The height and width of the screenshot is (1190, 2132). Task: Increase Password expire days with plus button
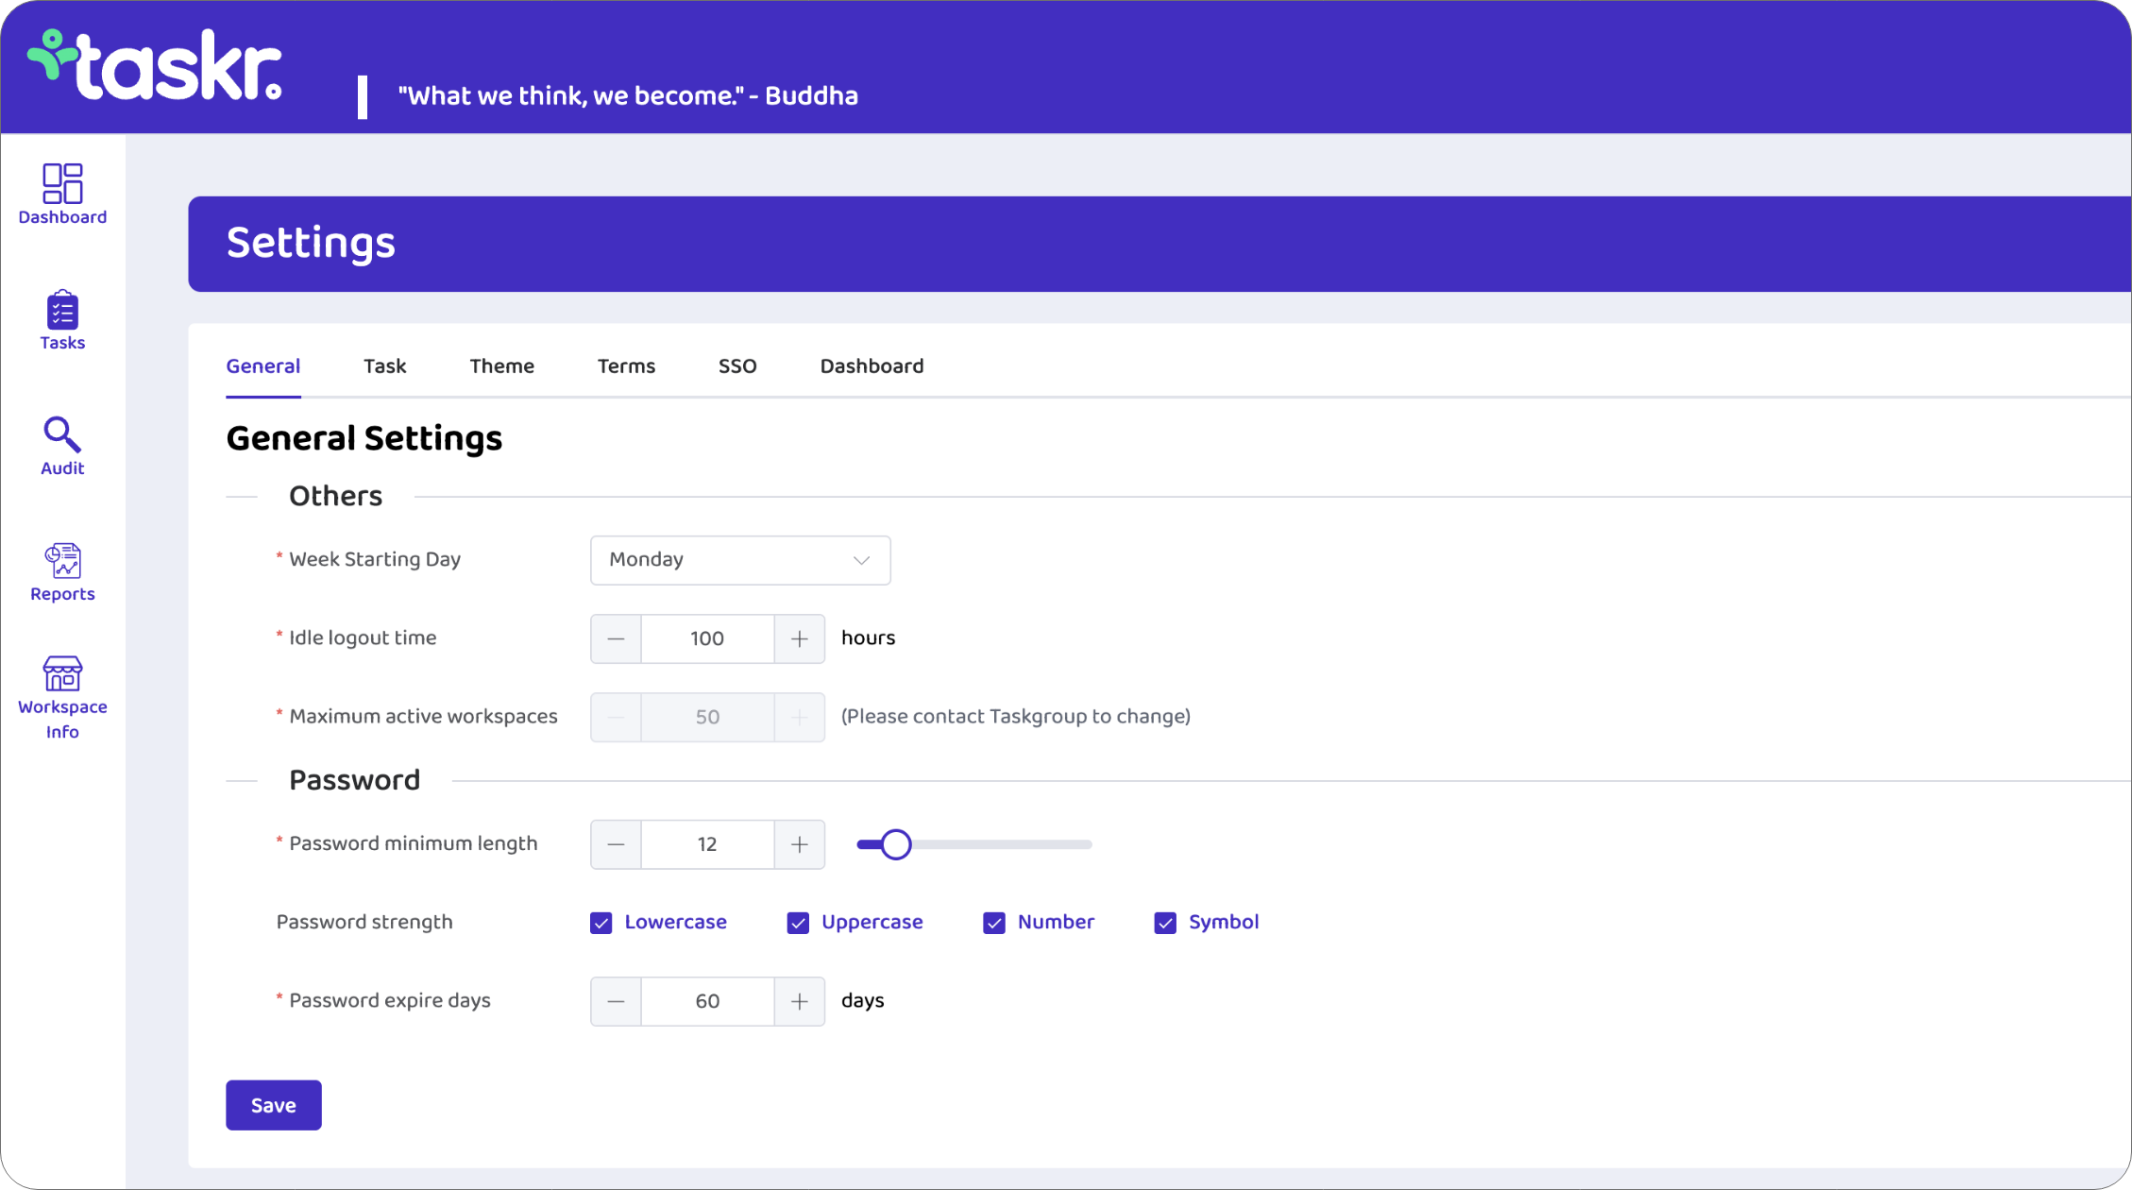coord(799,1001)
